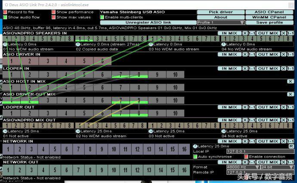Open the Profile 1 dropdown
The image size is (297, 183).
click(220, 22)
